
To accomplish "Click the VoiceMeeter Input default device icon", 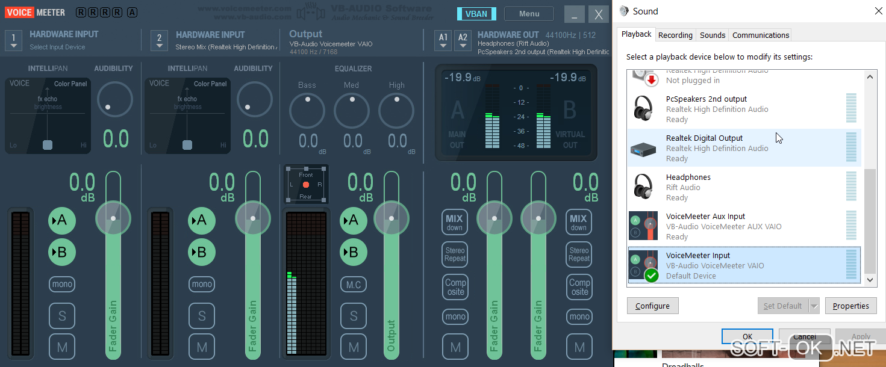I will tap(643, 265).
